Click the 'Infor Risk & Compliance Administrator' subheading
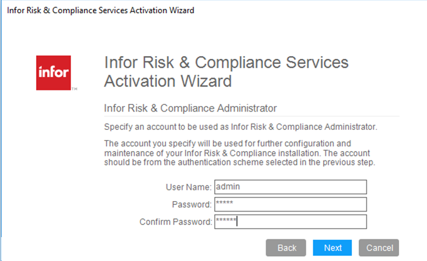 pos(190,107)
